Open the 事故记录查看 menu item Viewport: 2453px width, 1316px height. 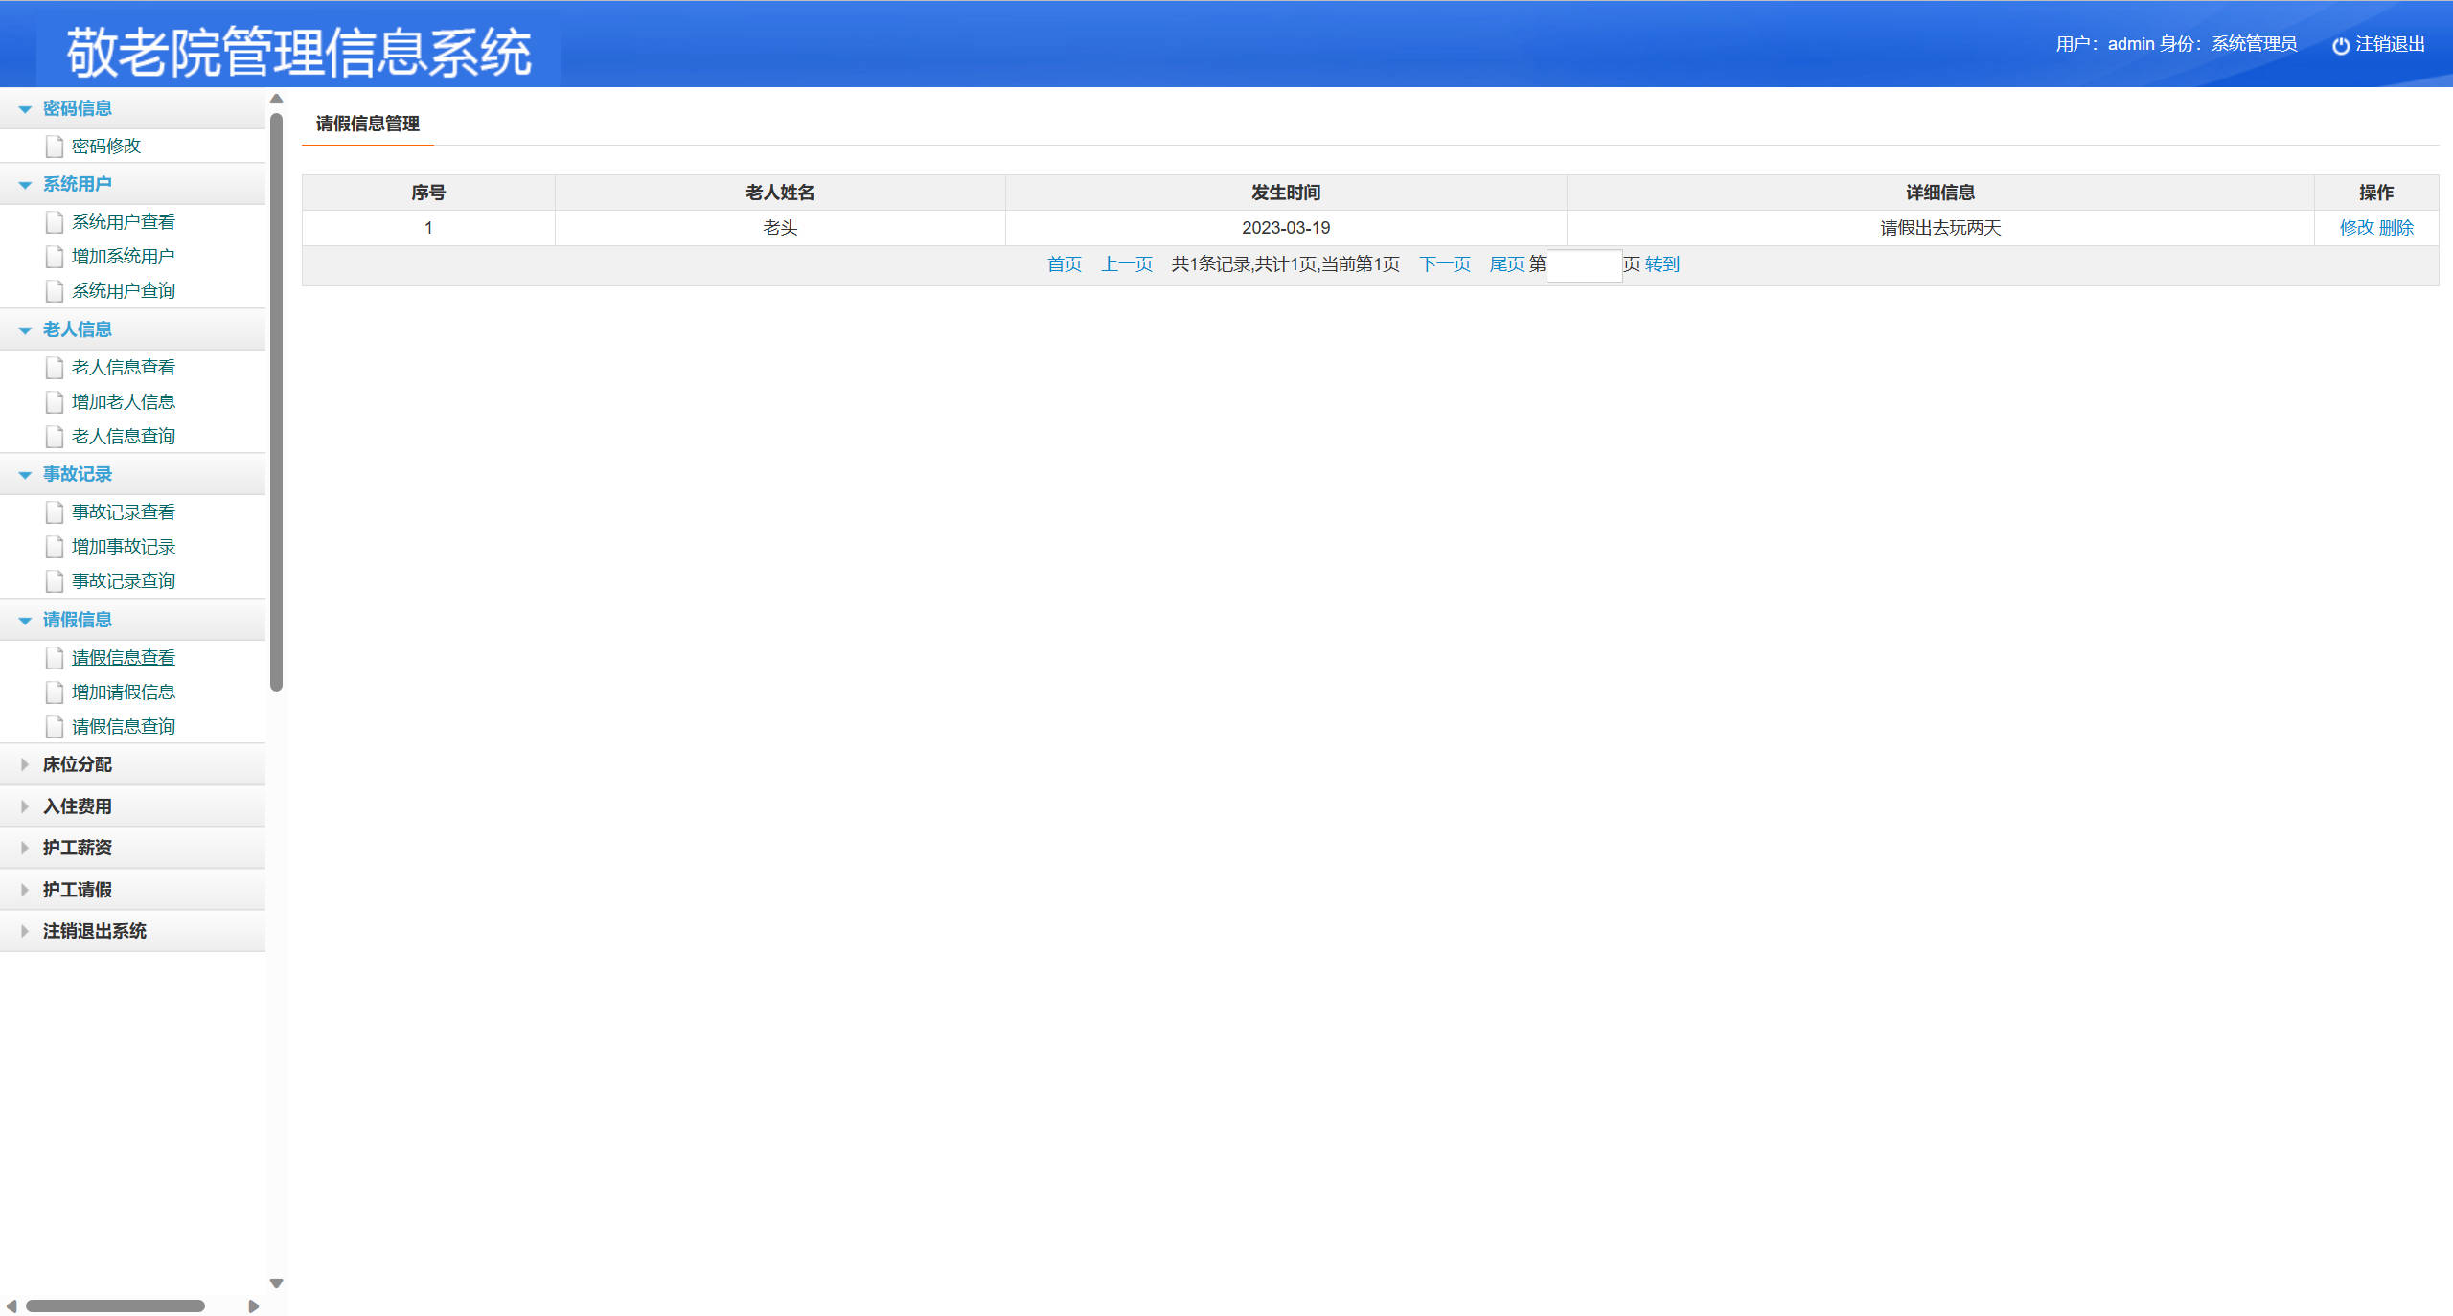point(123,512)
